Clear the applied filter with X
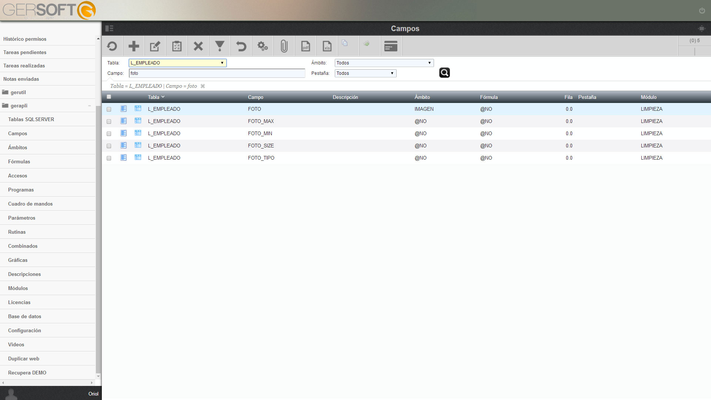The width and height of the screenshot is (711, 400). click(x=203, y=86)
